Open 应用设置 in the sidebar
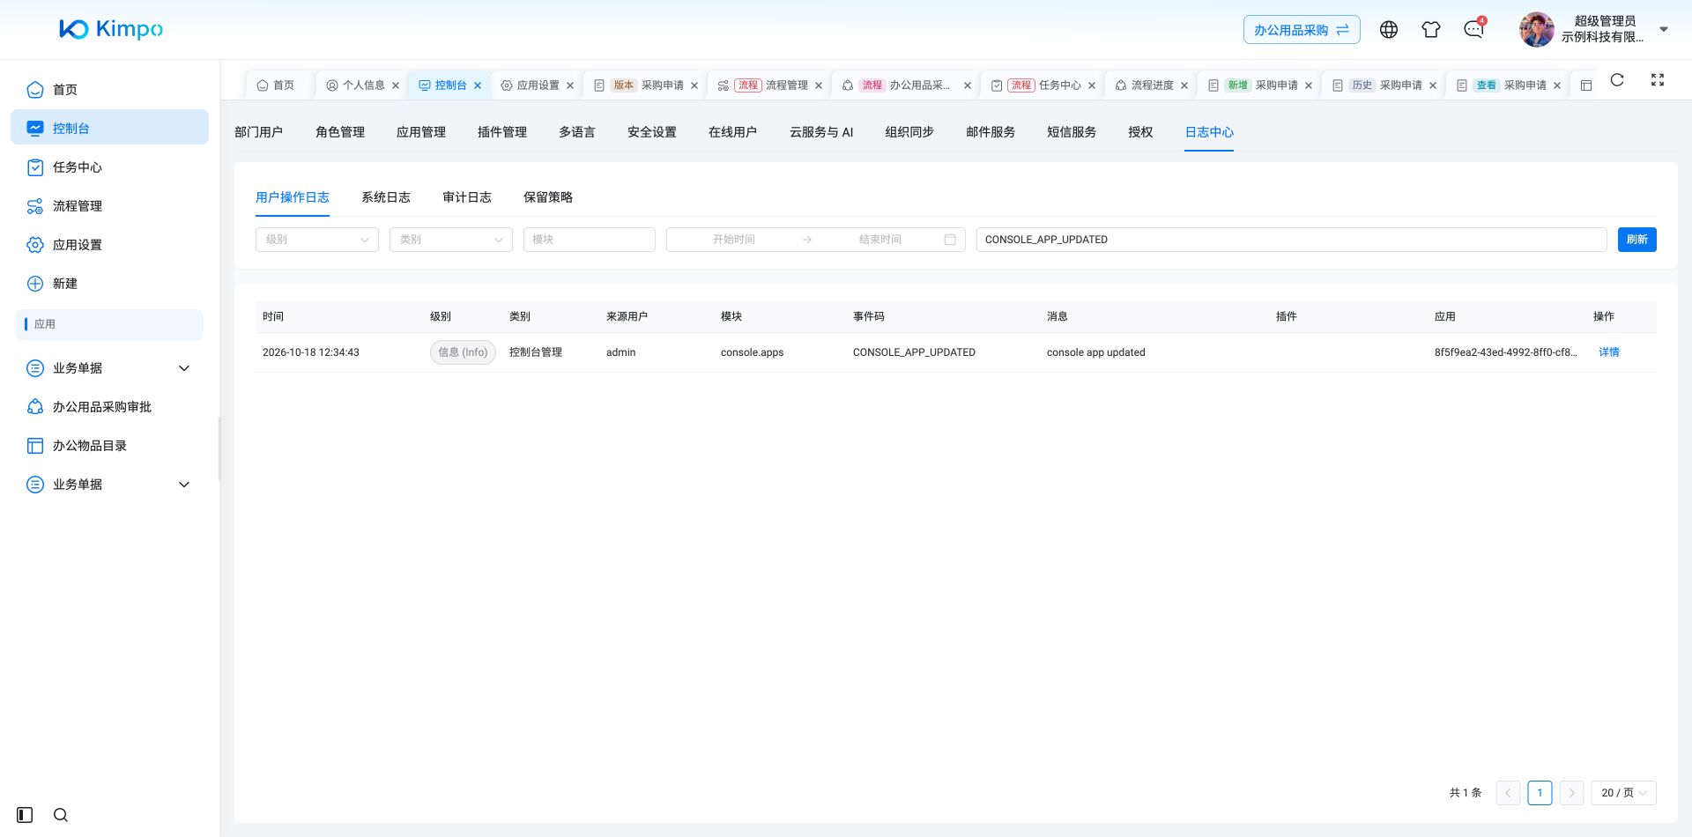 click(x=109, y=245)
